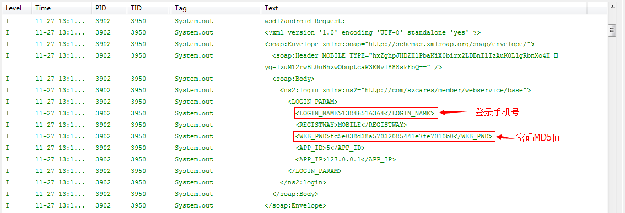Select the '<?xml version=1.0' log line

click(372, 32)
